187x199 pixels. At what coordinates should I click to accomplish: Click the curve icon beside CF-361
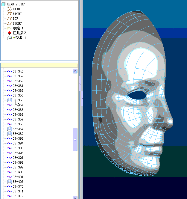(x=10, y=86)
